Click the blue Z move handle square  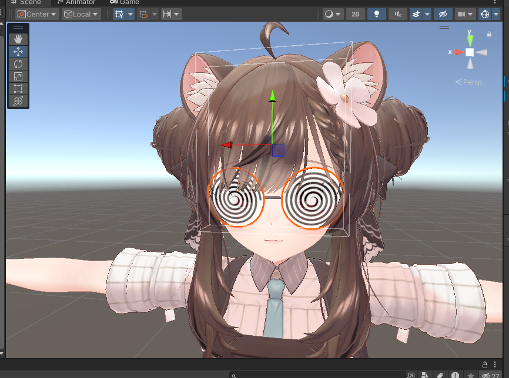pyautogui.click(x=278, y=150)
